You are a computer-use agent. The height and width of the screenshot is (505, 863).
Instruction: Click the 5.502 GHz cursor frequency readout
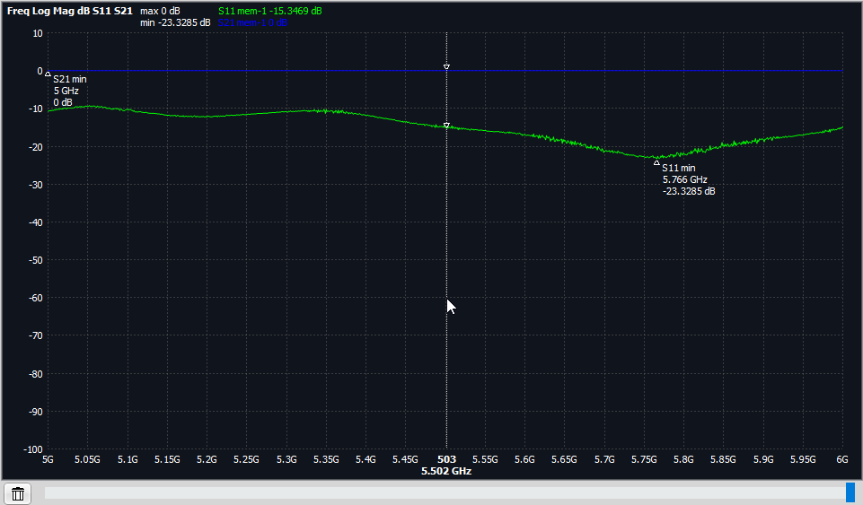tap(446, 471)
